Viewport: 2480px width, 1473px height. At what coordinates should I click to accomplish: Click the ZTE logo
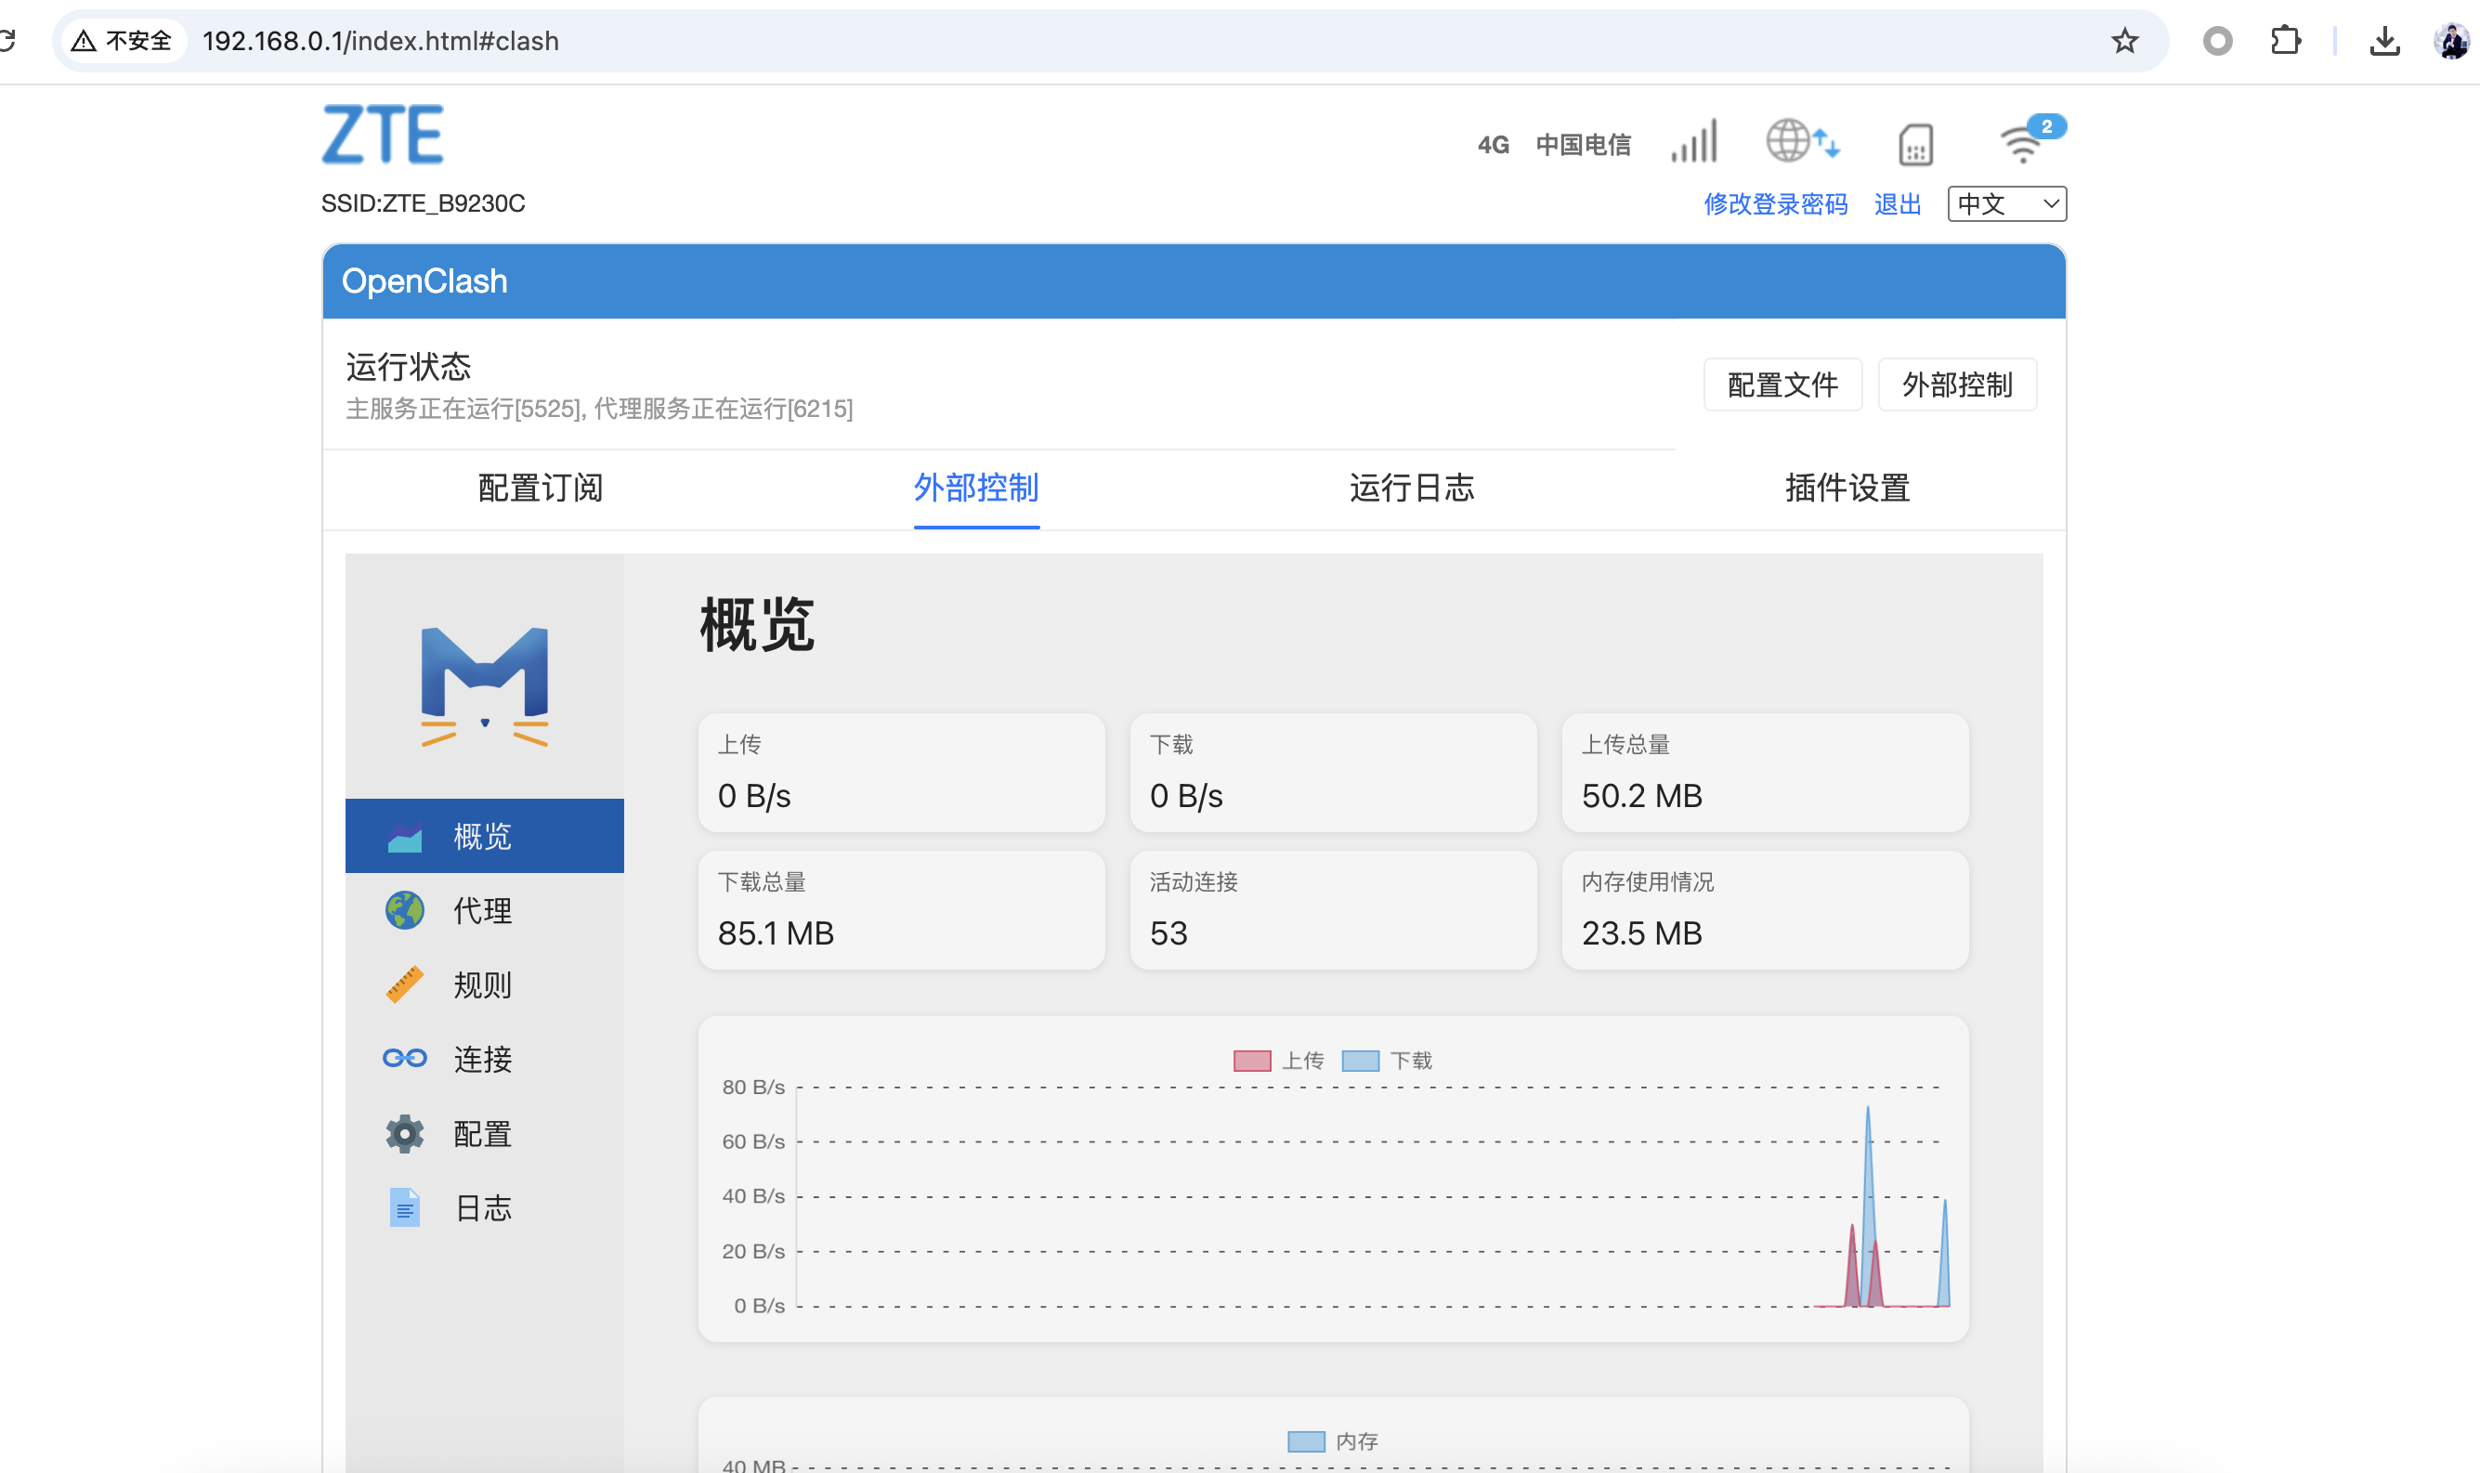(x=383, y=134)
